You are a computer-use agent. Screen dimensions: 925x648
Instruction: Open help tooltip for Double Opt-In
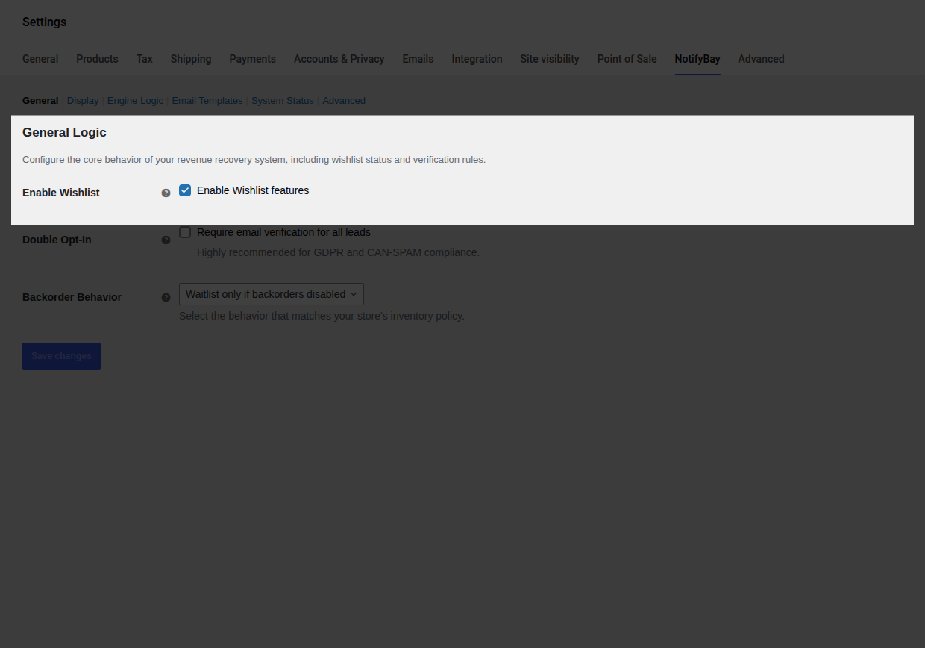[166, 240]
